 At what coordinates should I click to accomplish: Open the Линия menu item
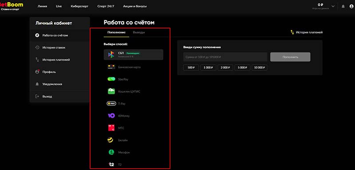(x=42, y=6)
